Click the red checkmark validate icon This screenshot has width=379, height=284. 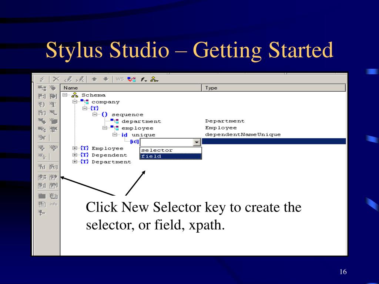click(x=132, y=79)
